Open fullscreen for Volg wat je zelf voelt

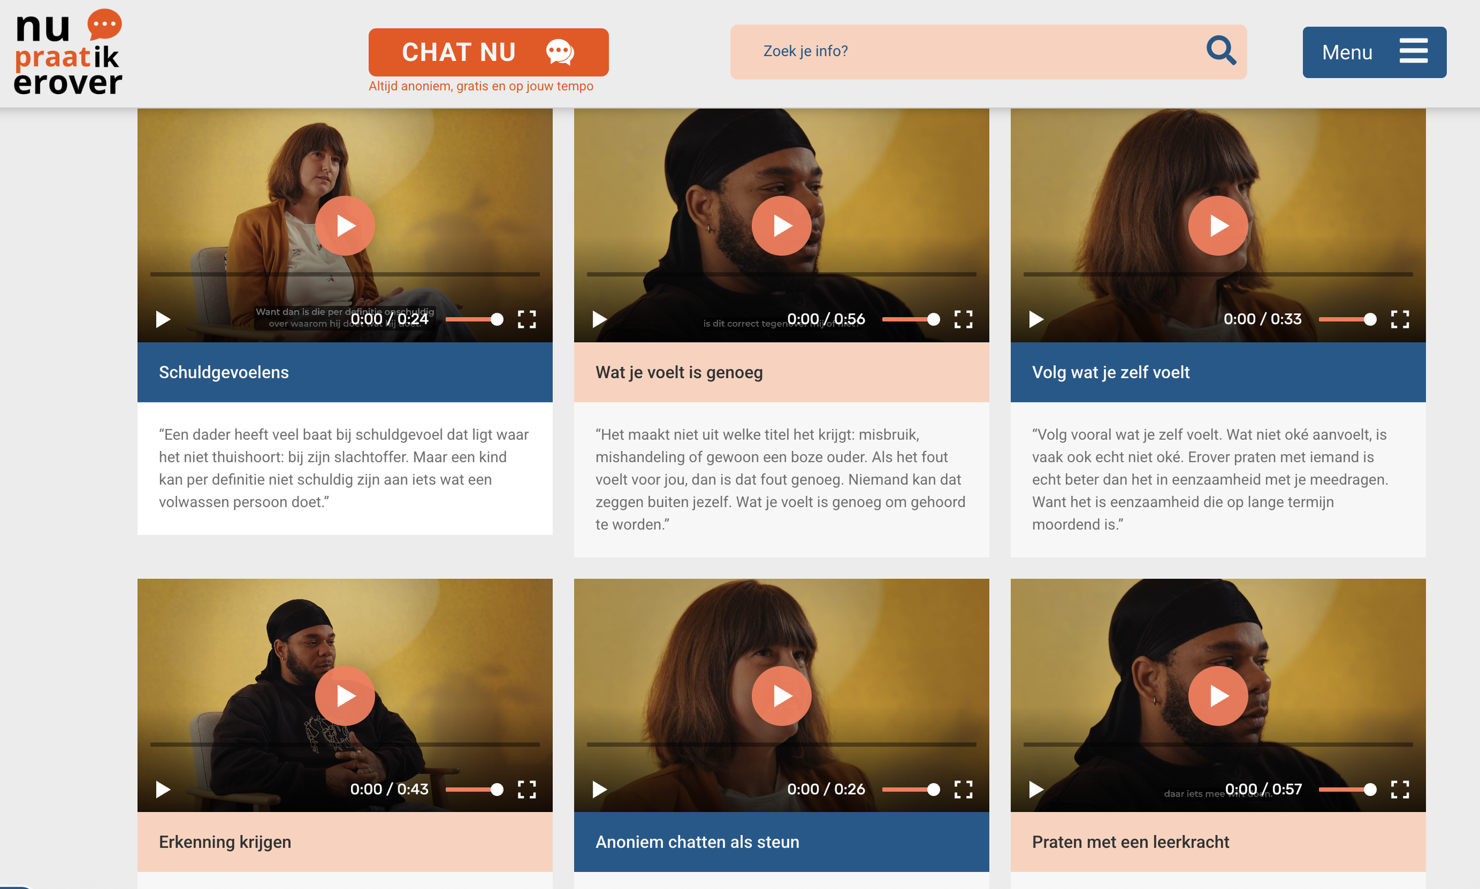click(x=1399, y=319)
